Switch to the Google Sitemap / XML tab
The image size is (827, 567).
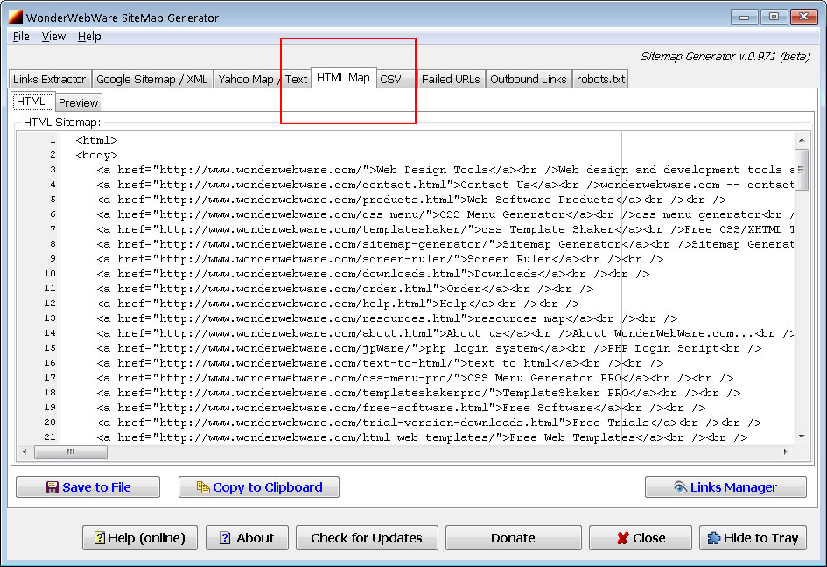tap(152, 79)
